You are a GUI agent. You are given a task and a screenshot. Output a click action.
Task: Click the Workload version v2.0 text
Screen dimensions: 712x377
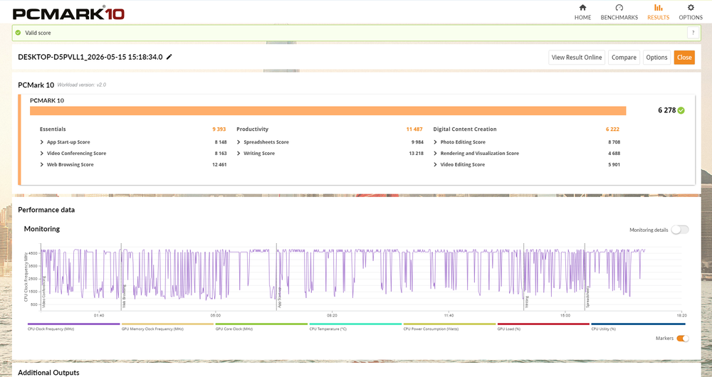tap(82, 85)
